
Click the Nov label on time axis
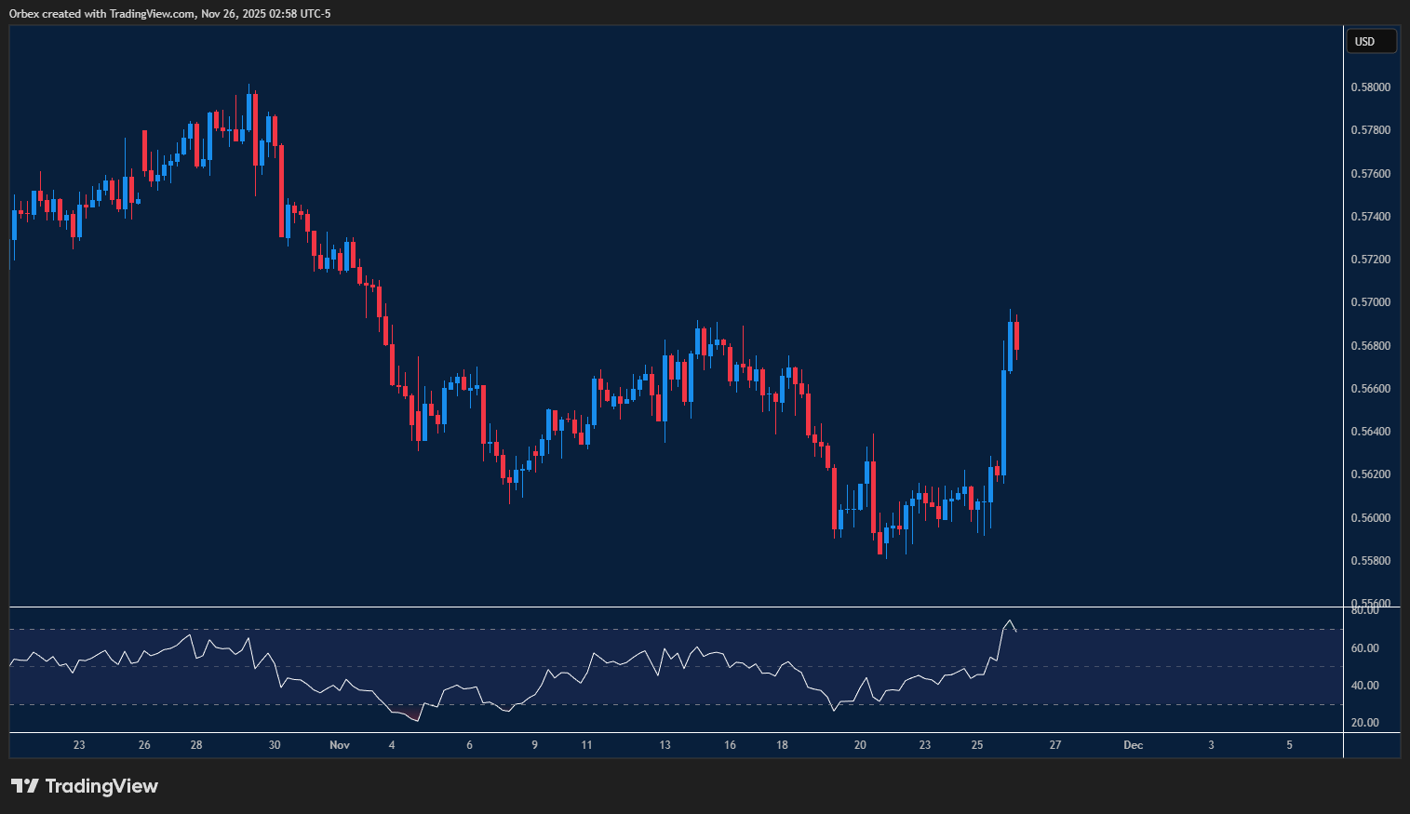tap(339, 745)
